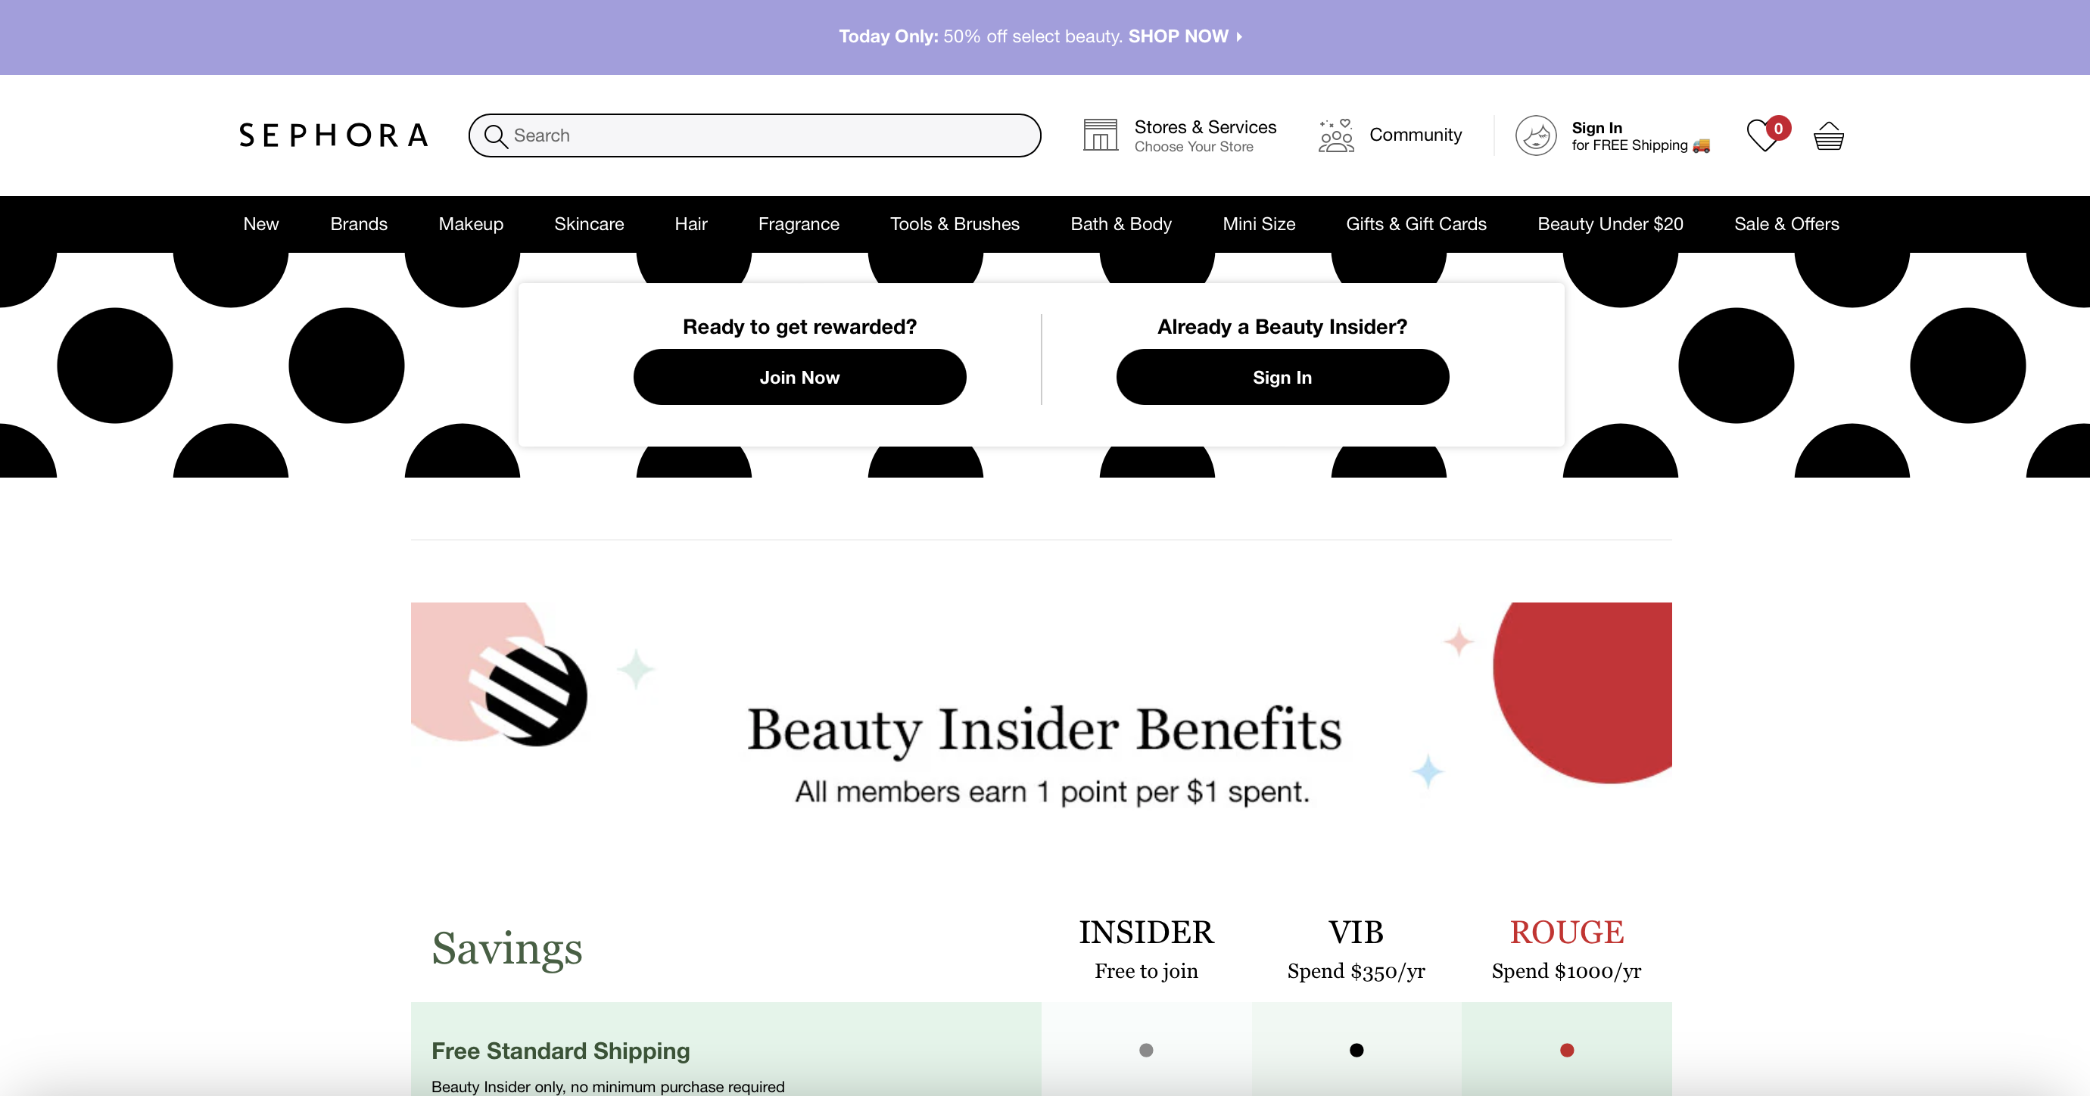The image size is (2090, 1096).
Task: Click the gray Insider dot for Free Shipping
Action: tap(1146, 1051)
